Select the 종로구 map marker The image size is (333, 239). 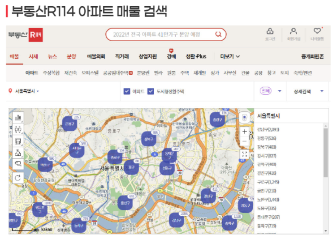coord(115,157)
